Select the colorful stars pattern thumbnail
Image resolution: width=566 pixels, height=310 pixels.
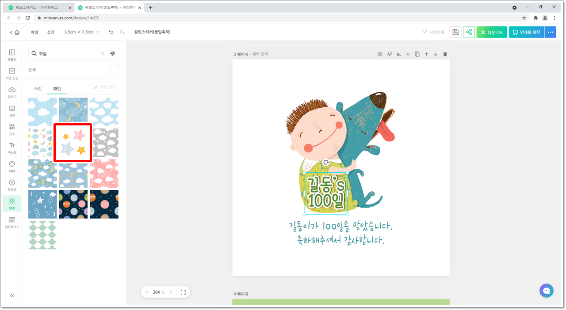click(x=73, y=143)
